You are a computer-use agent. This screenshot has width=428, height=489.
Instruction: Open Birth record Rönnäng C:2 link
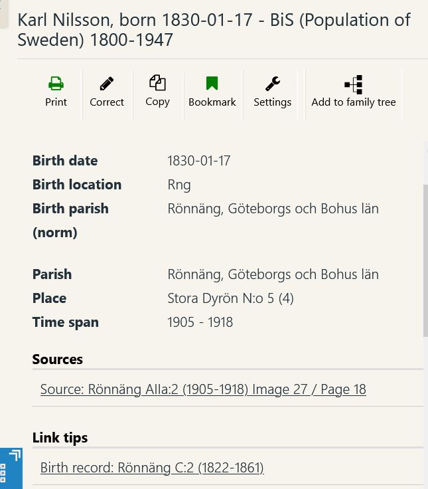coord(152,468)
